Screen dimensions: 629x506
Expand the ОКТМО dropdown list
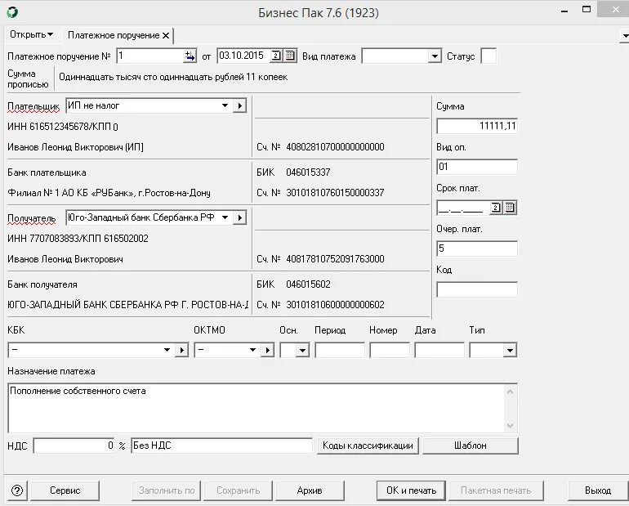pos(252,350)
